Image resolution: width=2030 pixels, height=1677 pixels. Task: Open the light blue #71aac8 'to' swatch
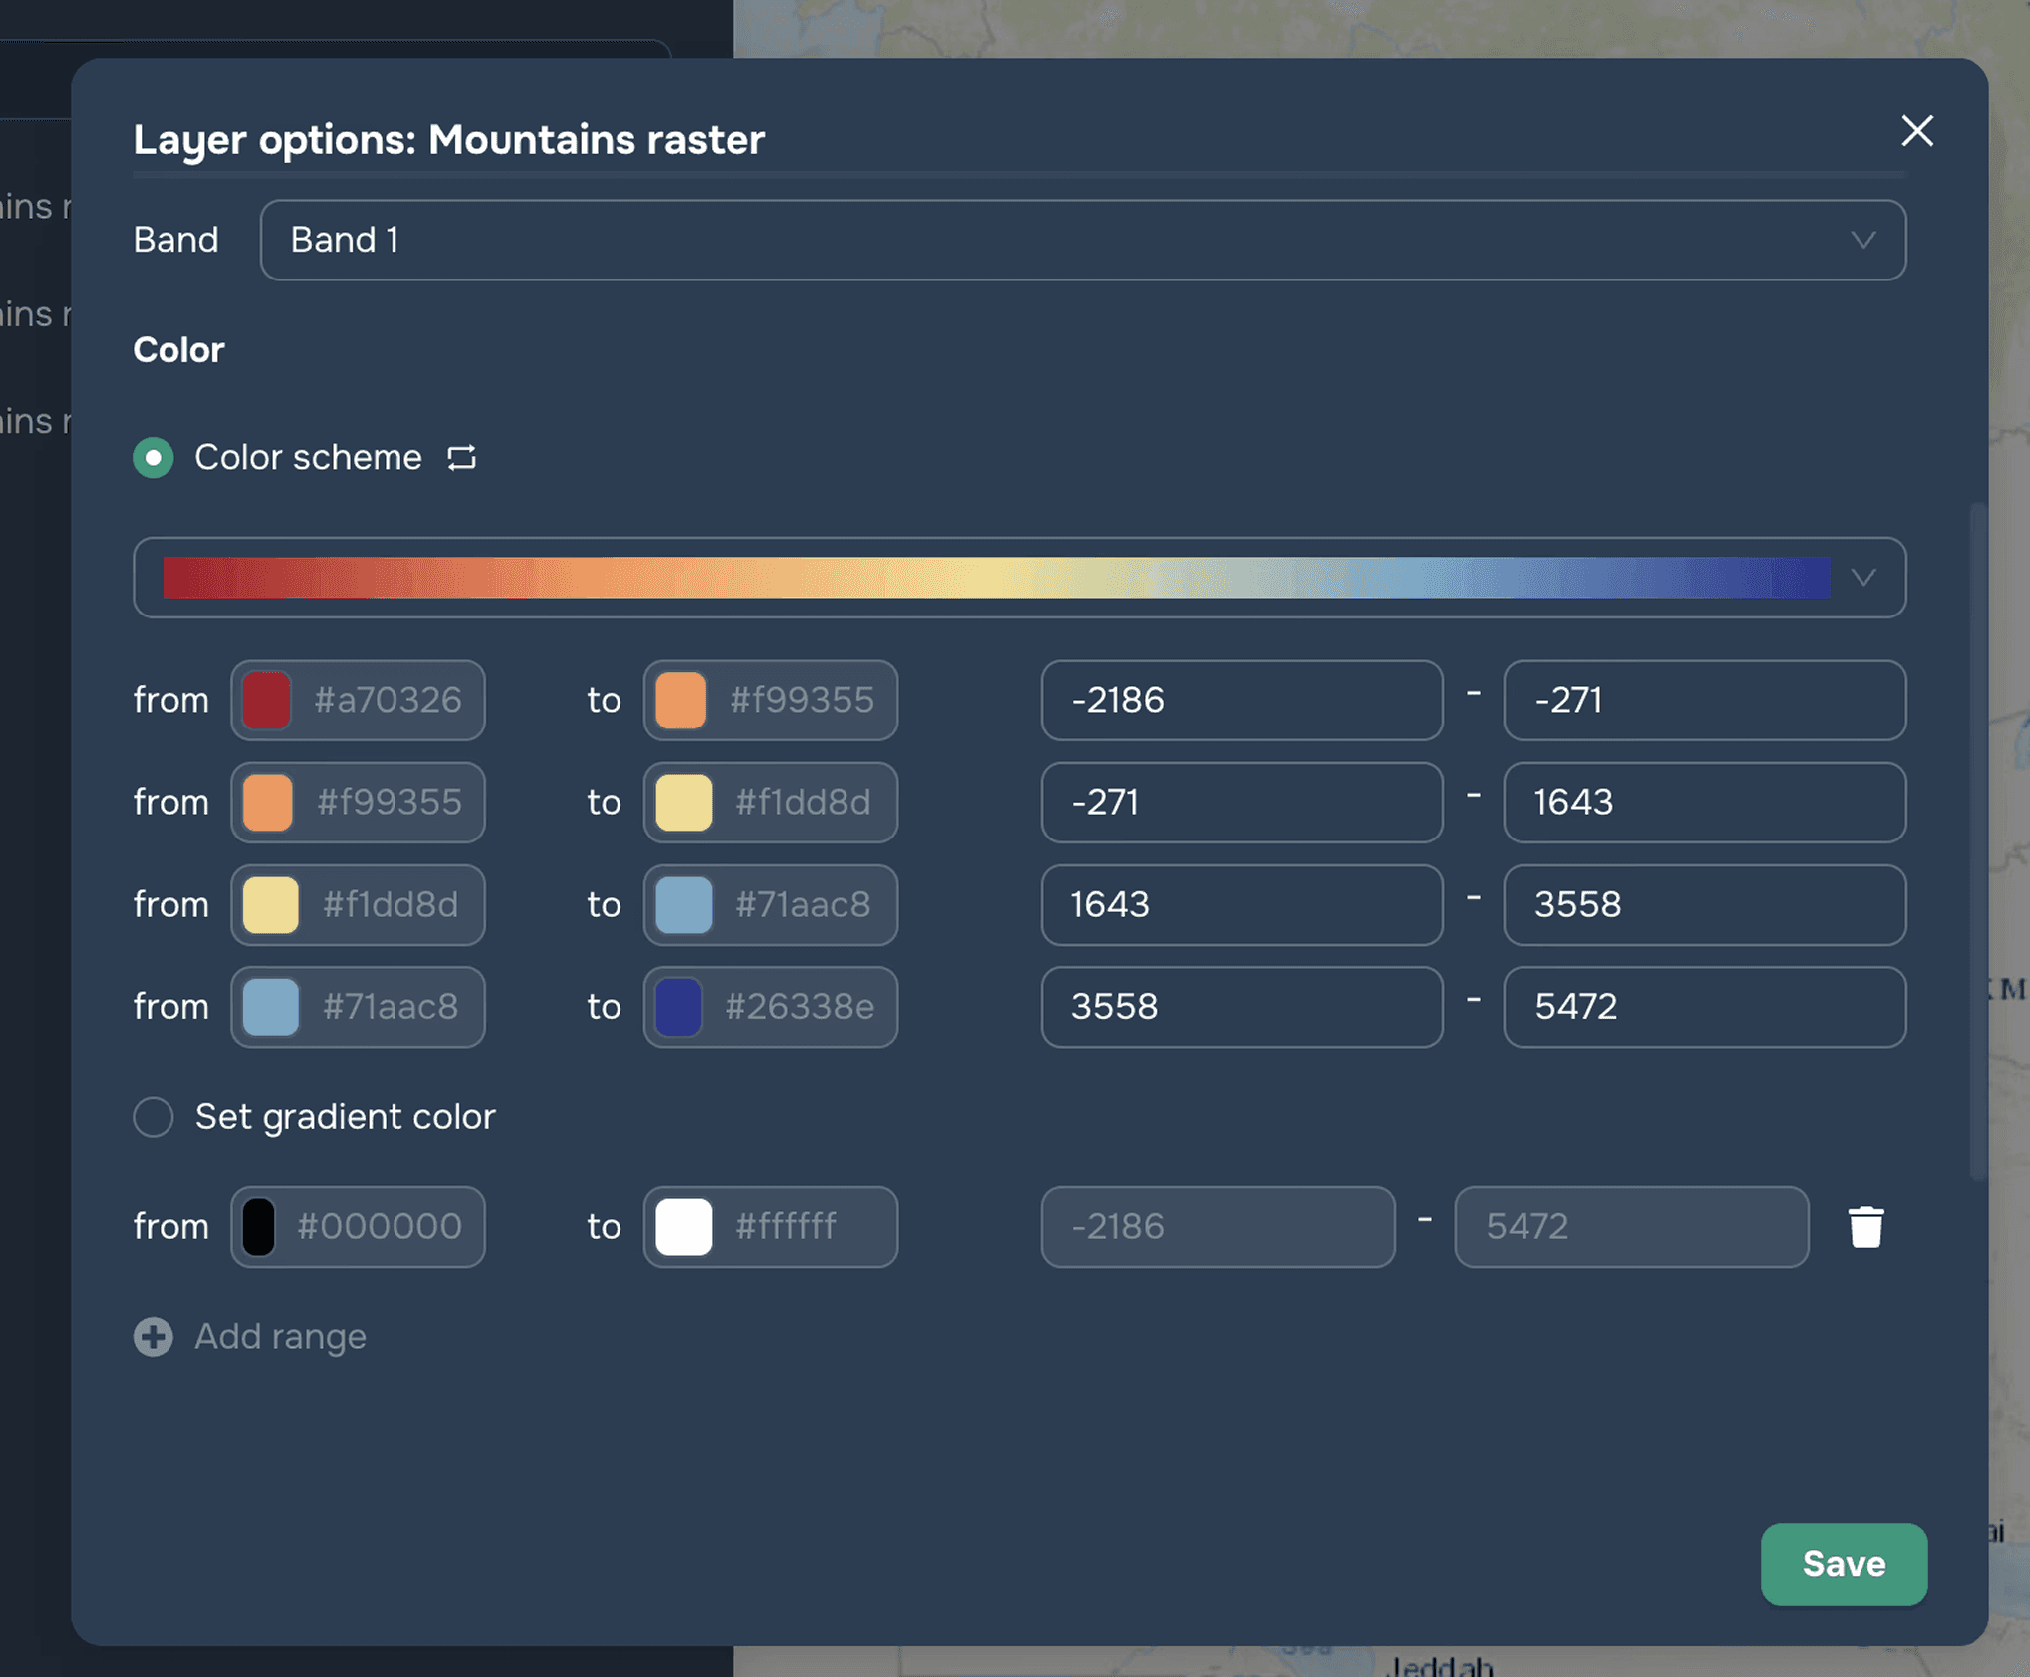click(683, 905)
